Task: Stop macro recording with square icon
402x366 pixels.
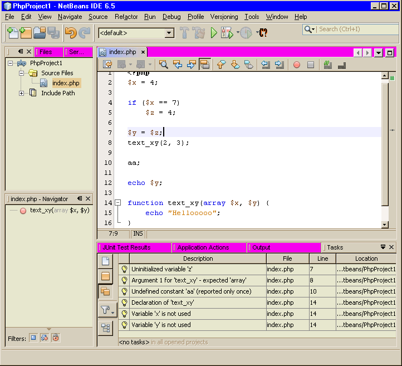Action: click(311, 65)
